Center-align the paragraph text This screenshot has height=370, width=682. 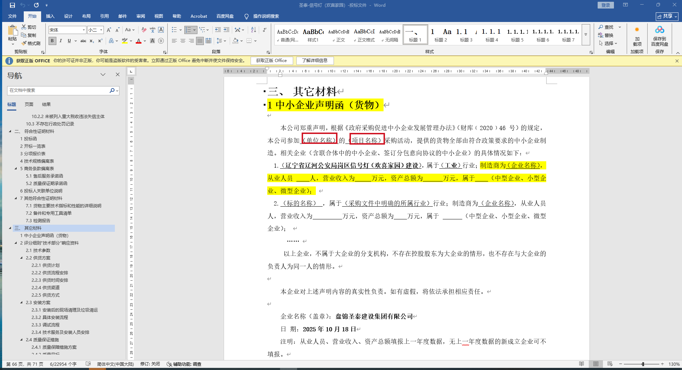click(x=183, y=41)
